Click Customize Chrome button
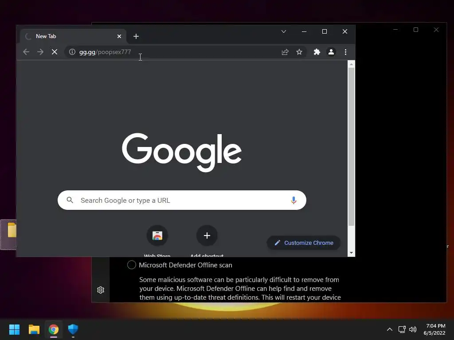 point(304,243)
